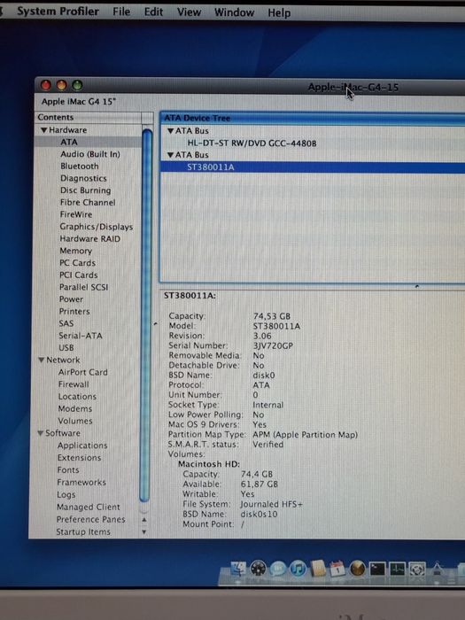Select Printers in the sidebar

pos(74,311)
